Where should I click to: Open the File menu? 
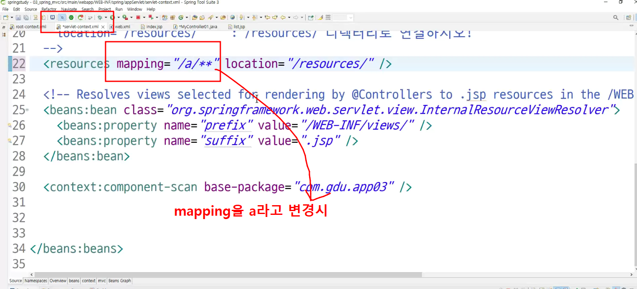tap(5, 9)
